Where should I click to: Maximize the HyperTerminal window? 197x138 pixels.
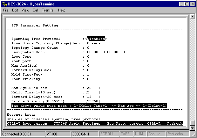[187, 4]
